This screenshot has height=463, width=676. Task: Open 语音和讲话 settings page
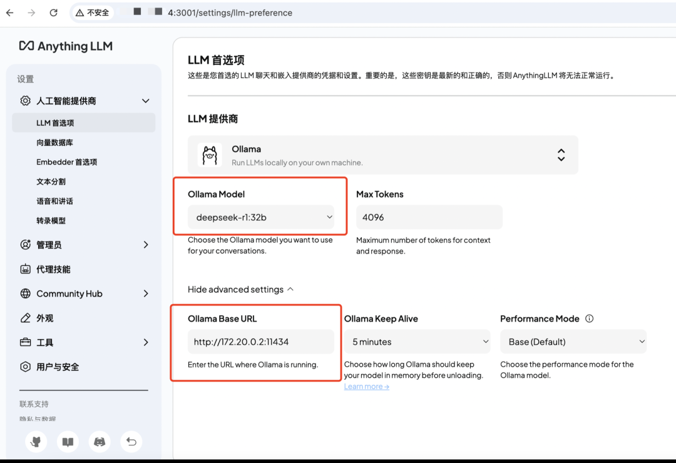click(x=54, y=201)
